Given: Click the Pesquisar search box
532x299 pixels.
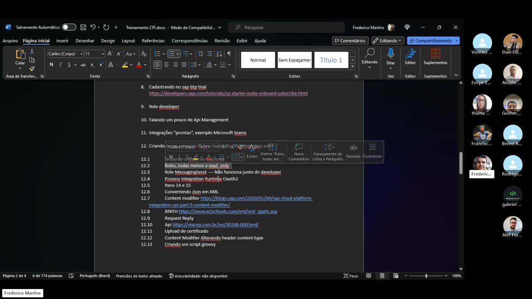Looking at the screenshot, I should click(286, 27).
